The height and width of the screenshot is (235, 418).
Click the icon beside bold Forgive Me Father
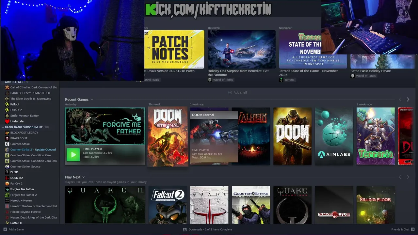click(7, 189)
